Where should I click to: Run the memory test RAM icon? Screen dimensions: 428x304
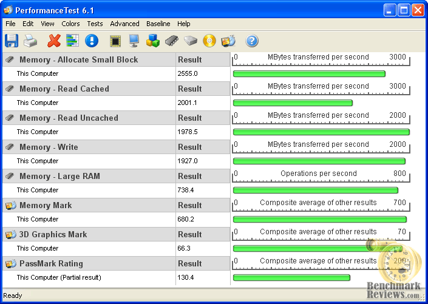pos(172,41)
